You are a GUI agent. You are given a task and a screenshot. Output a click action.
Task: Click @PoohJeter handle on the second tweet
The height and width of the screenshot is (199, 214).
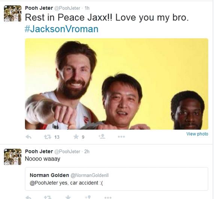[67, 151]
